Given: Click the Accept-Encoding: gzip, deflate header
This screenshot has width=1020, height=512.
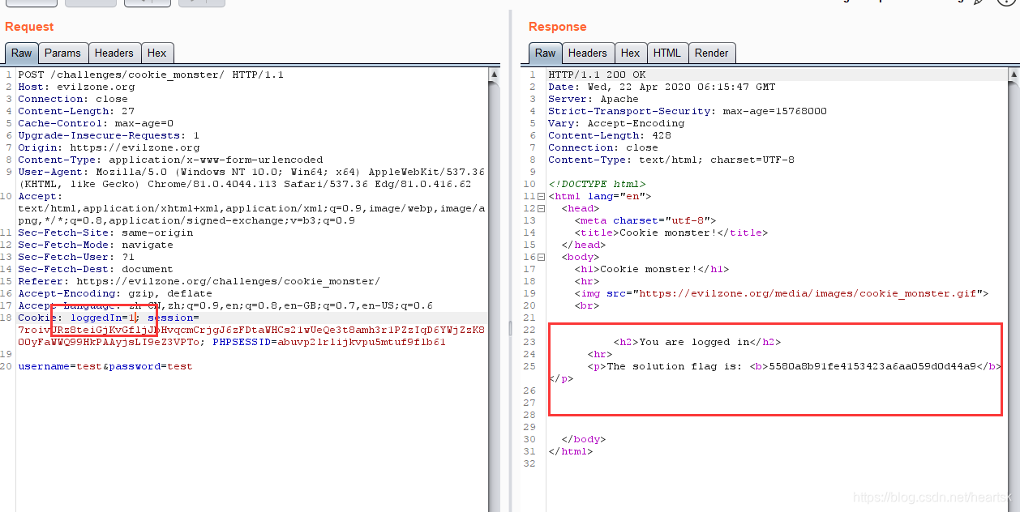Looking at the screenshot, I should coord(115,293).
